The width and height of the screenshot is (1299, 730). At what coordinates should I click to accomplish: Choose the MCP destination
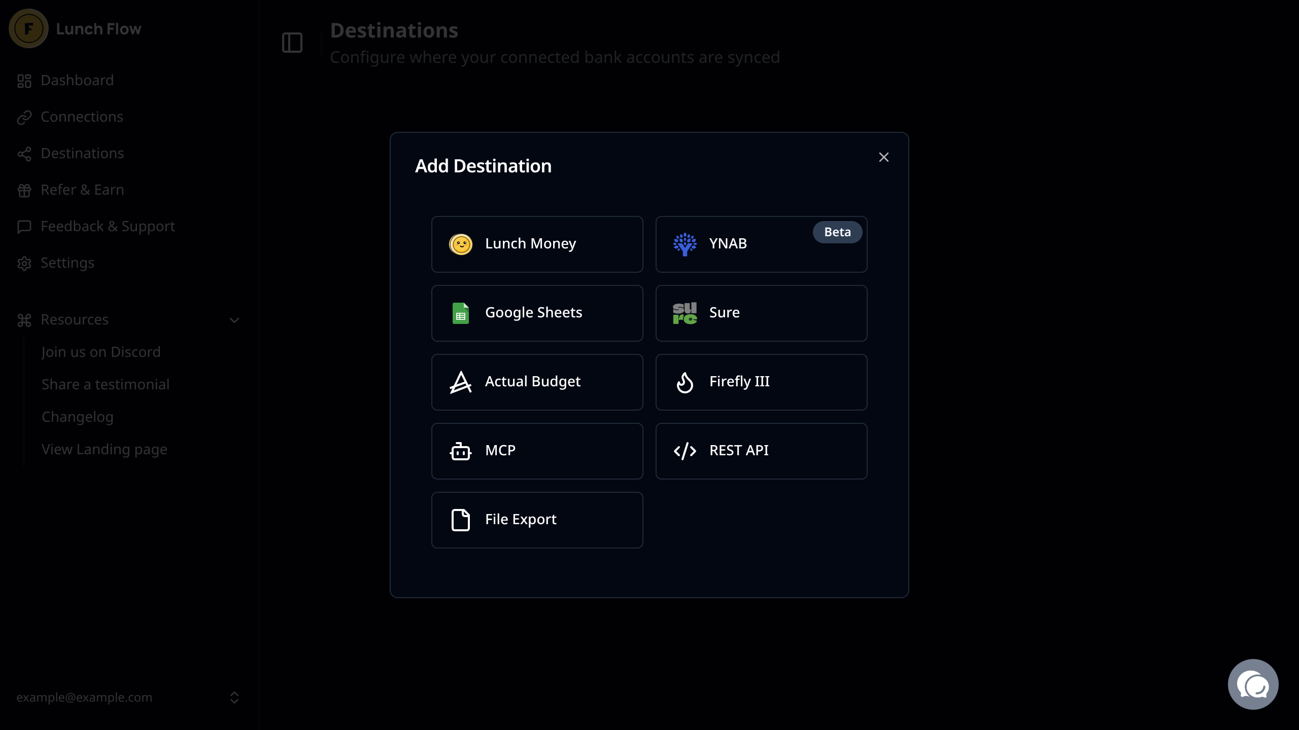[x=537, y=451]
